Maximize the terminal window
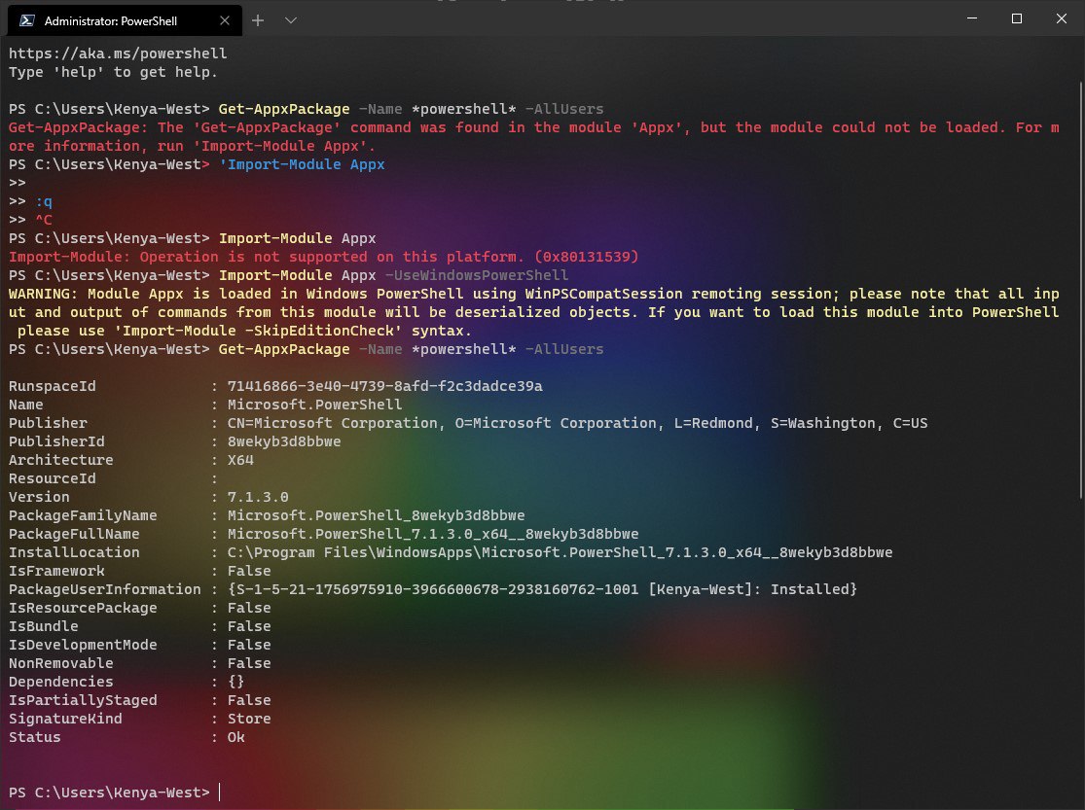Screen dimensions: 1085x810 1017,18
